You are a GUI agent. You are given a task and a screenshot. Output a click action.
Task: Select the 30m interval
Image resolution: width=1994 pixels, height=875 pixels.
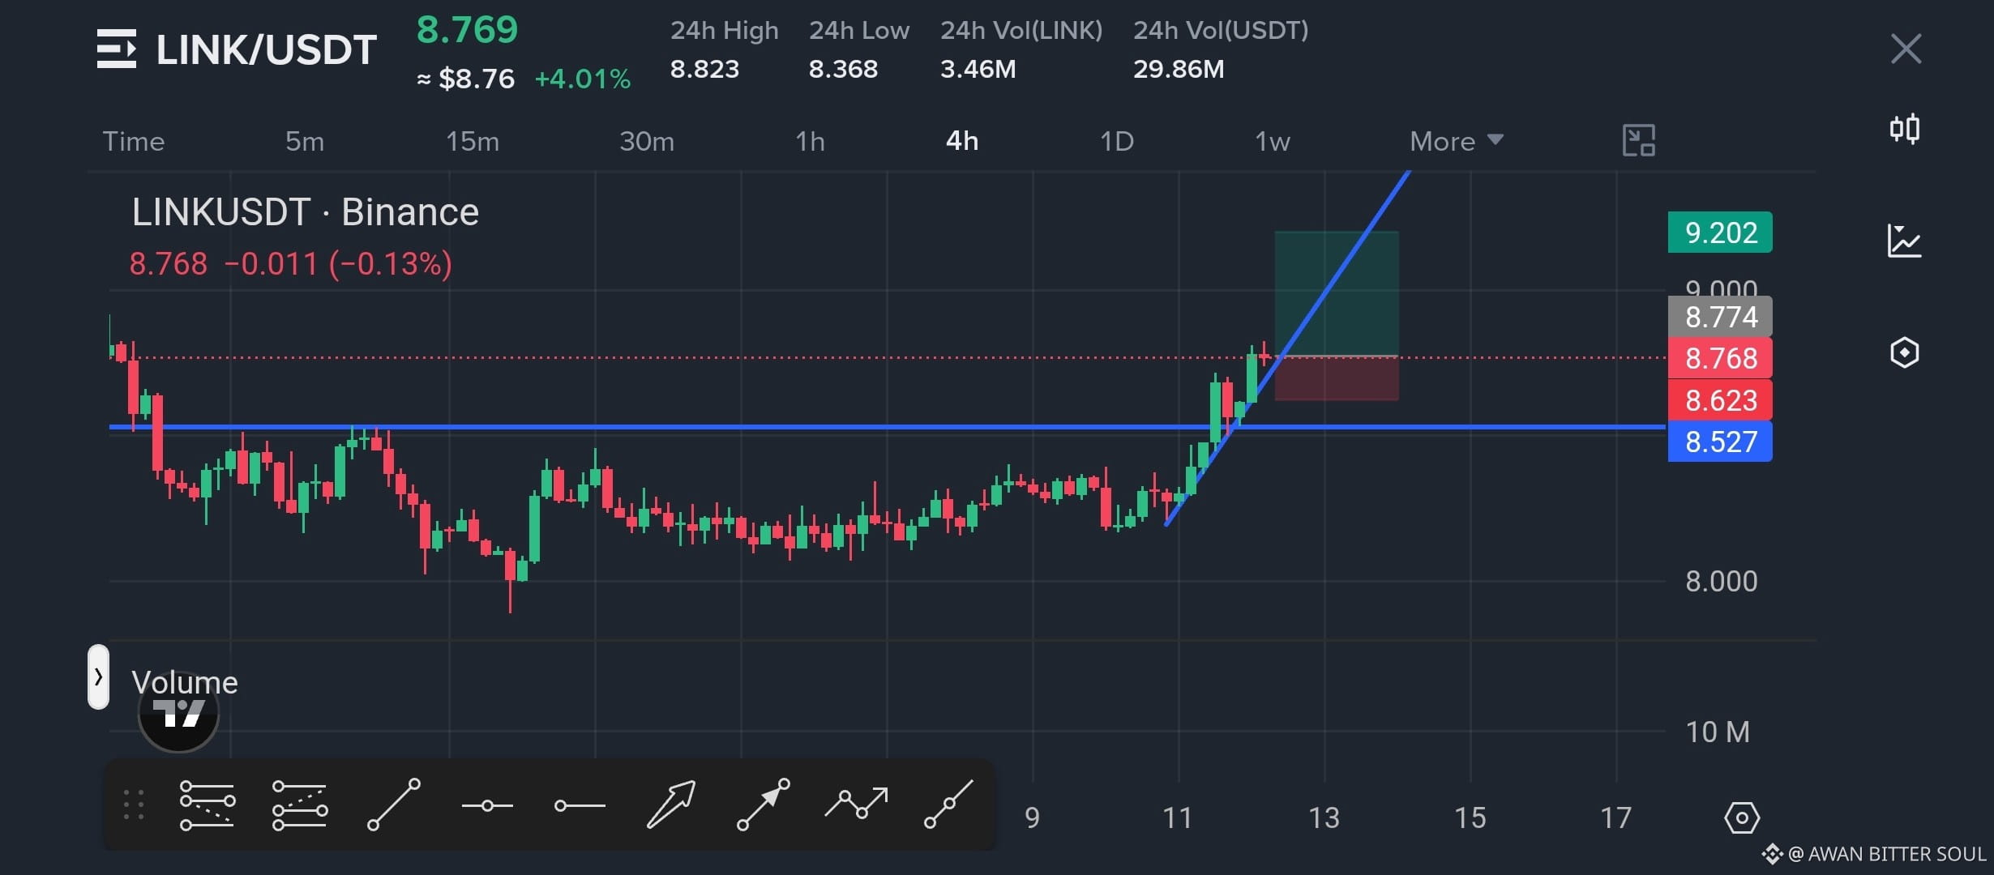click(647, 141)
